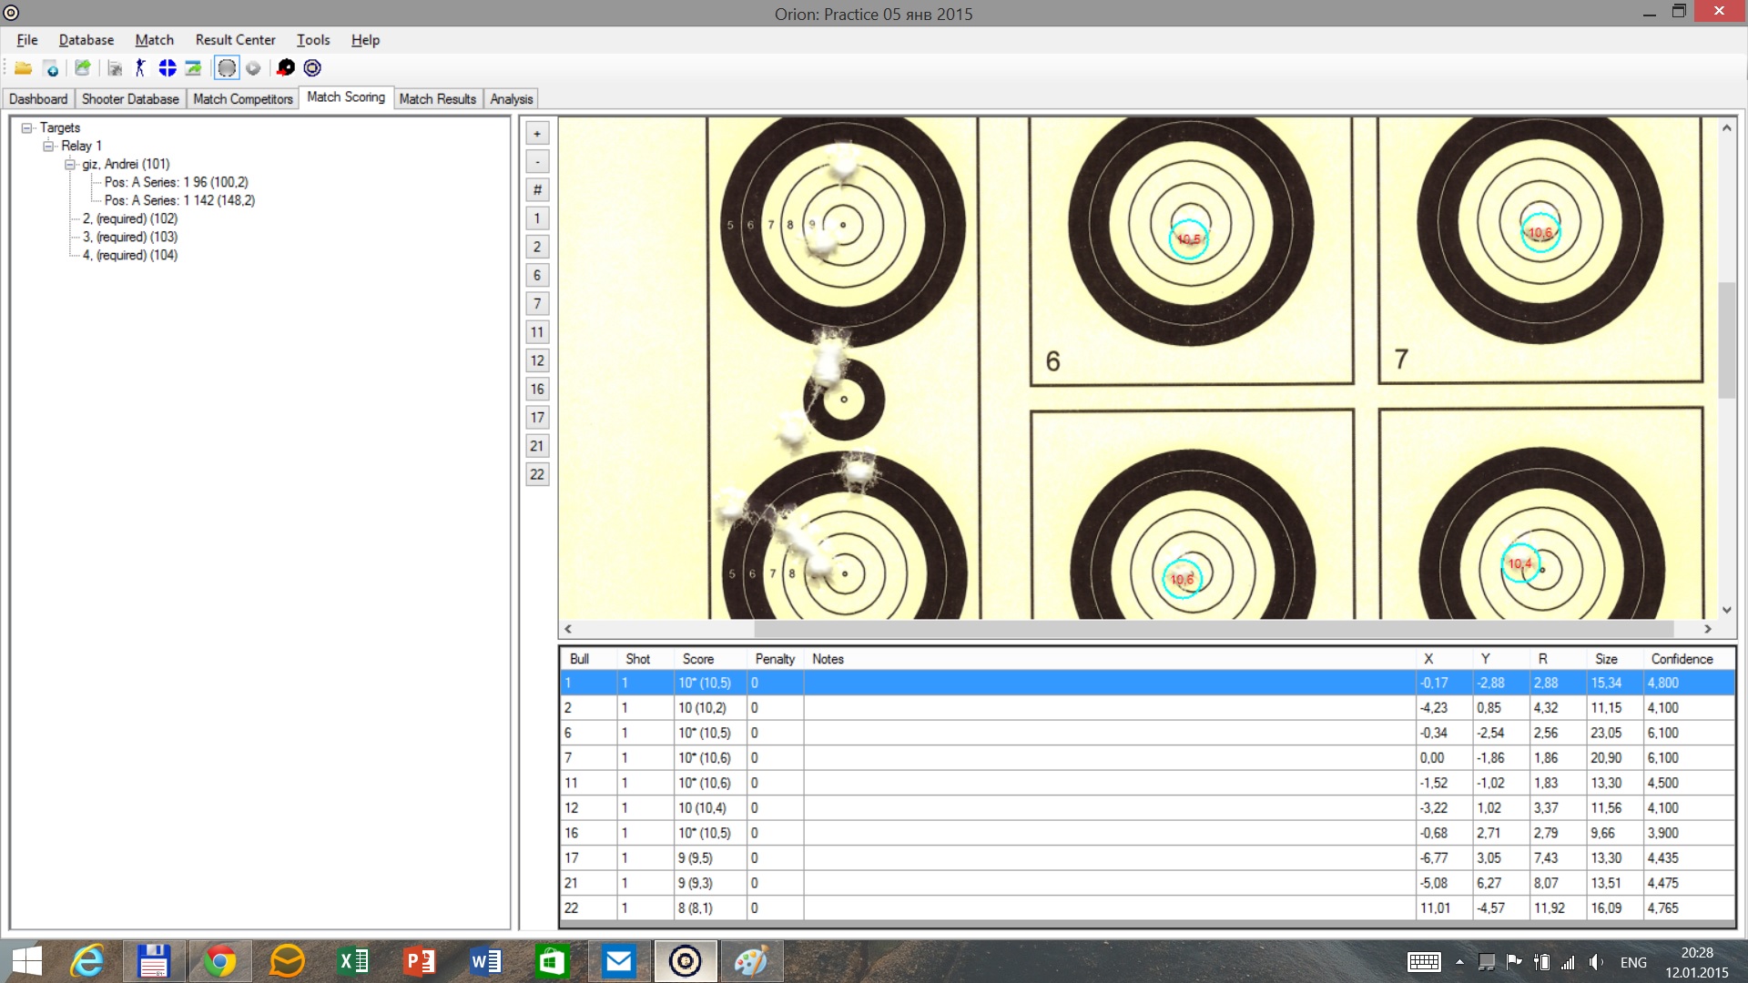Click the database export green arrow icon
This screenshot has height=983, width=1748.
pyautogui.click(x=83, y=68)
